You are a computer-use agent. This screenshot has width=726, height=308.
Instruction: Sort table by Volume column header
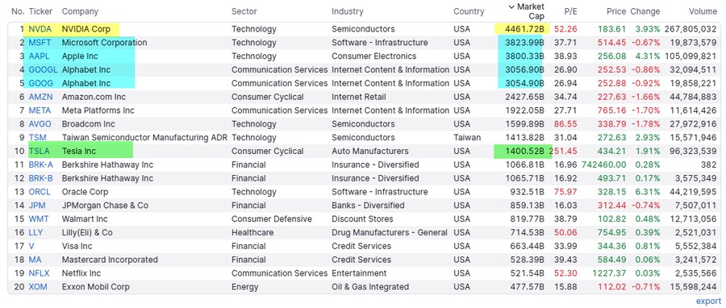pyautogui.click(x=703, y=11)
